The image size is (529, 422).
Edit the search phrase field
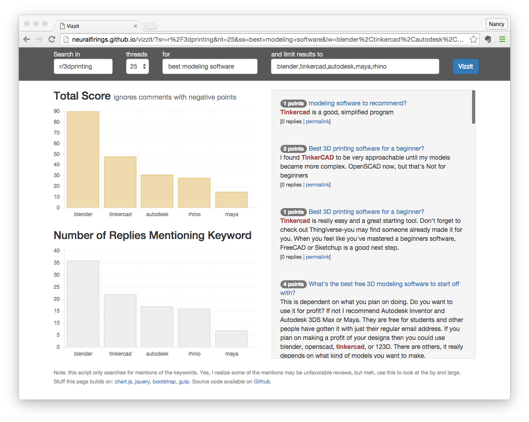210,66
